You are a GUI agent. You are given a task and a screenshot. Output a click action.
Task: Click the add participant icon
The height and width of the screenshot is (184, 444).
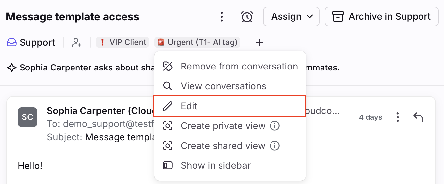[77, 42]
